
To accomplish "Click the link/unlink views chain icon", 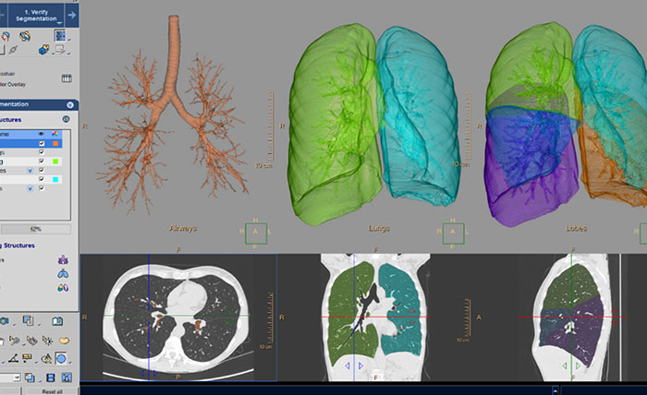I will click(14, 50).
